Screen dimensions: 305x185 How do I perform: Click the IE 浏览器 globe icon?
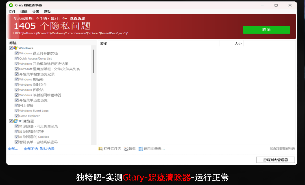click(x=15, y=121)
